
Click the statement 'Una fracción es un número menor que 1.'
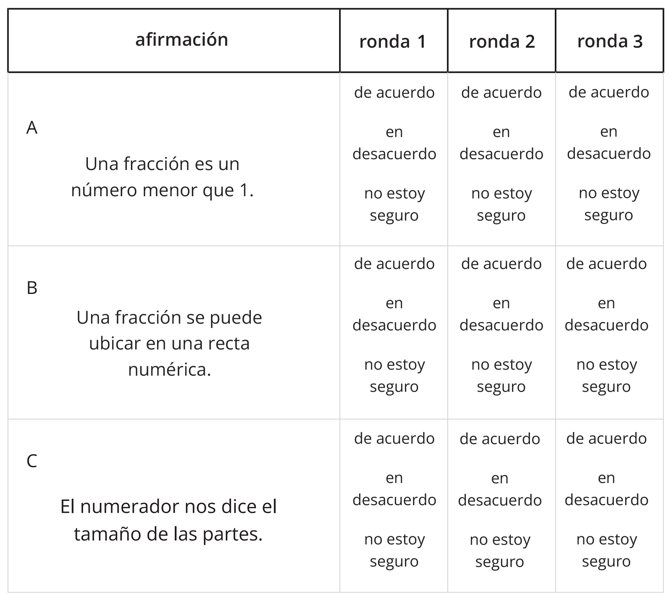point(163,177)
